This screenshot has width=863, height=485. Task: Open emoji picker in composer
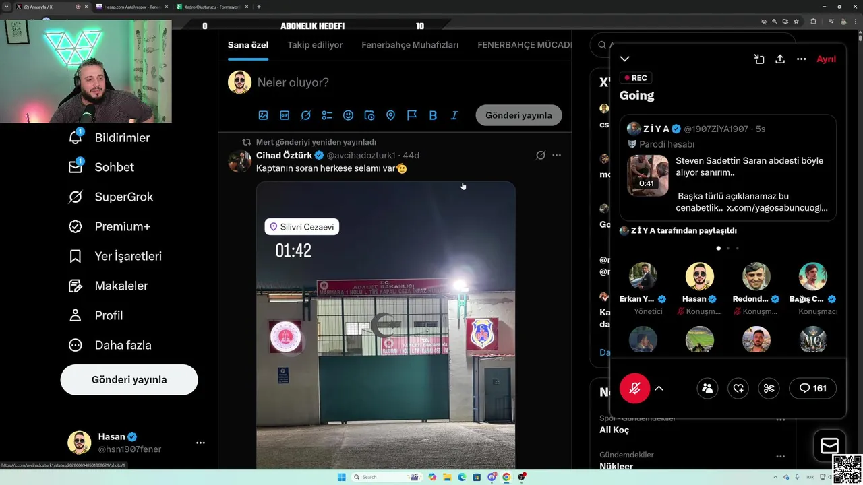click(348, 115)
